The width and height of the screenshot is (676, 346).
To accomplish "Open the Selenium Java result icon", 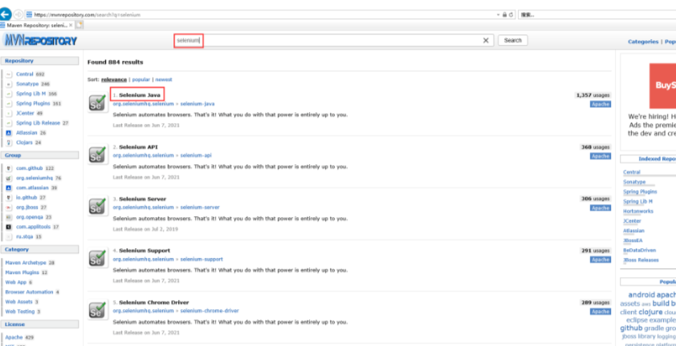I will 97,102.
